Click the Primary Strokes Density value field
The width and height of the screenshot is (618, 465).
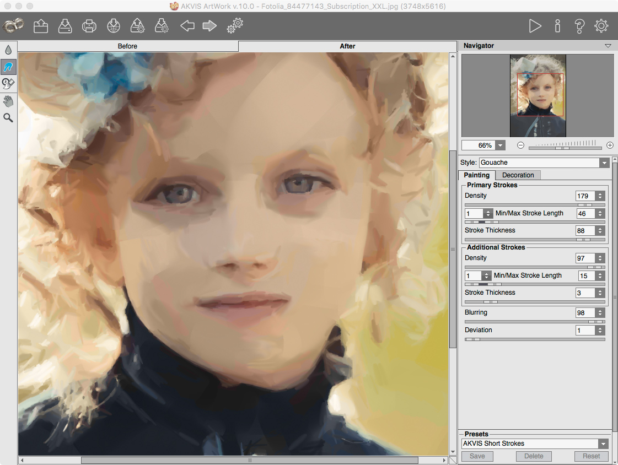click(x=585, y=196)
